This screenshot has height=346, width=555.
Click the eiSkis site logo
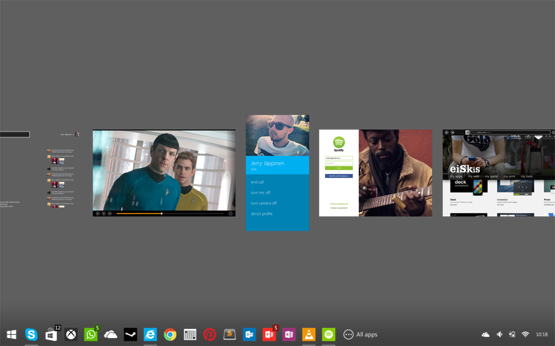coord(464,169)
